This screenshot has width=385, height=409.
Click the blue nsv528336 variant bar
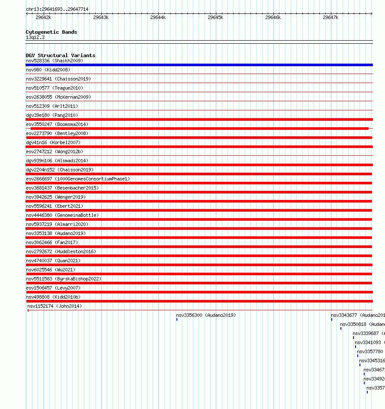[199, 65]
